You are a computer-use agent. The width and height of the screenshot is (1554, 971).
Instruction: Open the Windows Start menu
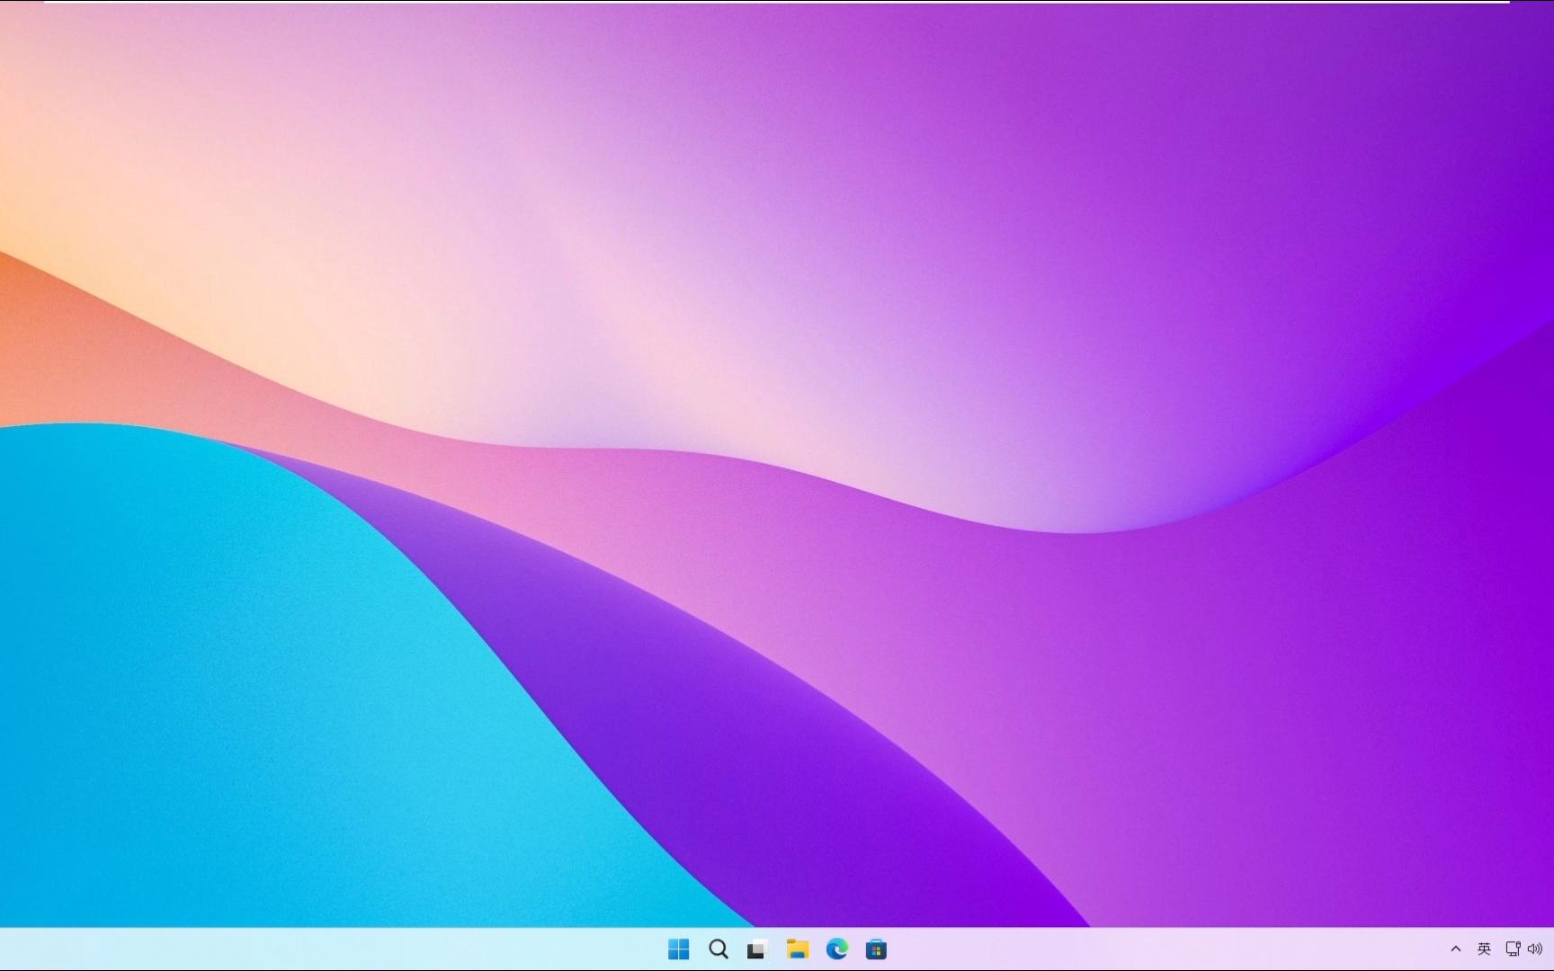click(679, 949)
